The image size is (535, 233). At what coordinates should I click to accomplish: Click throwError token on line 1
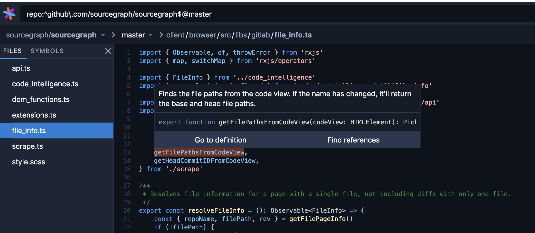pos(252,53)
